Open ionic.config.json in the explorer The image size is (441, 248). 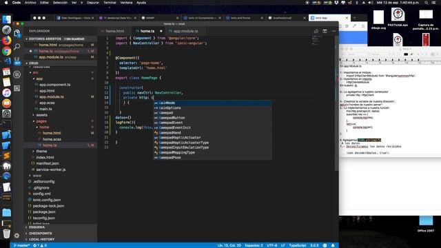coord(47,200)
